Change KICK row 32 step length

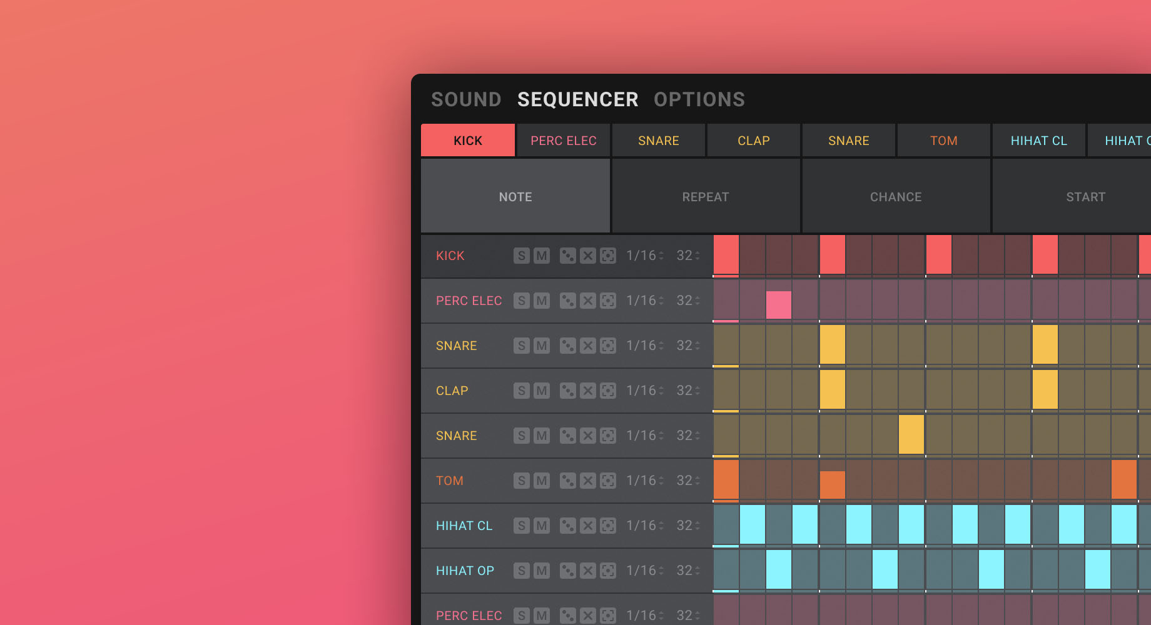point(688,256)
